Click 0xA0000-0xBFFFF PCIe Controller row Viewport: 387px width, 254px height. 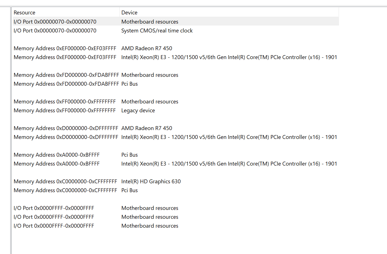pos(57,164)
